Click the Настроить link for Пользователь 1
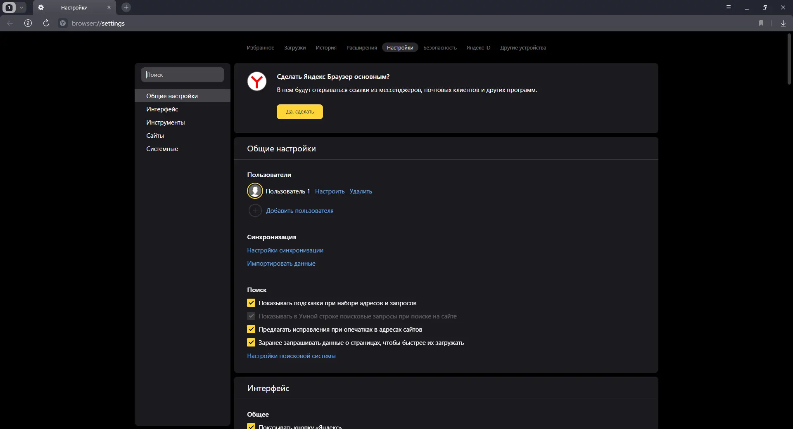 pos(330,191)
